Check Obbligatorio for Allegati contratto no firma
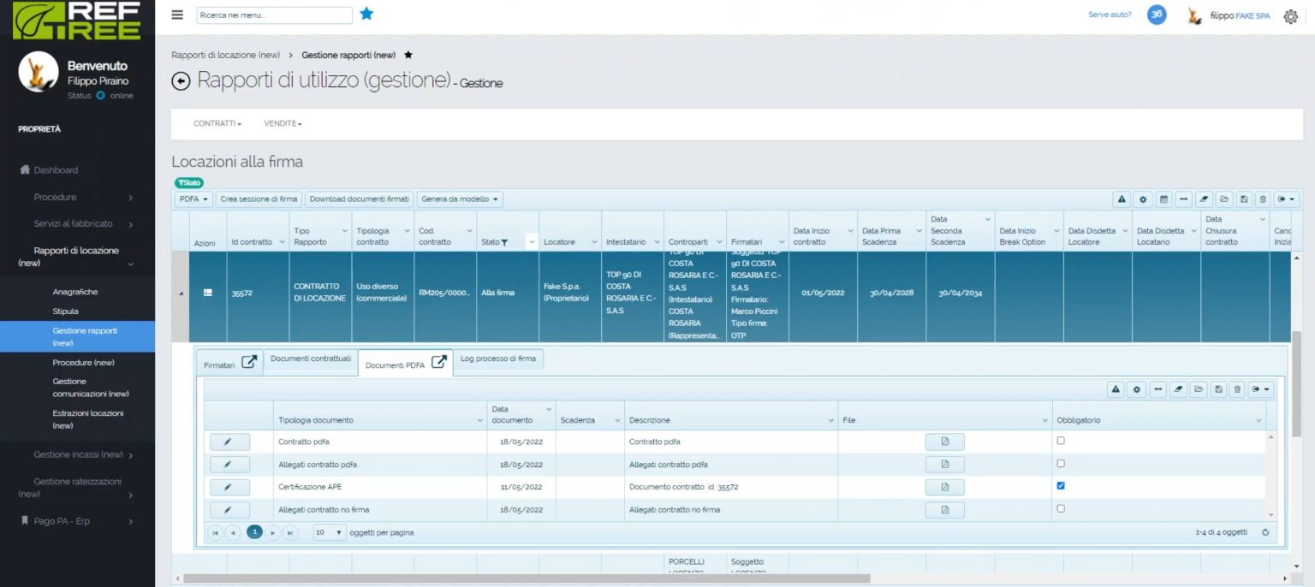 click(1061, 508)
